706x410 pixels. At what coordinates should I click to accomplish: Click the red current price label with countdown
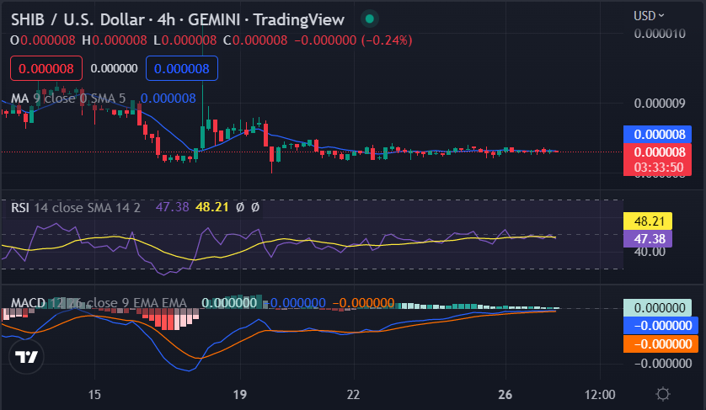657,159
